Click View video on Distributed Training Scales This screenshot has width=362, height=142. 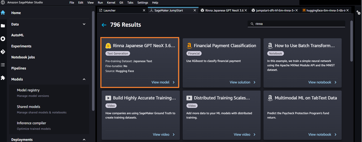point(242,135)
